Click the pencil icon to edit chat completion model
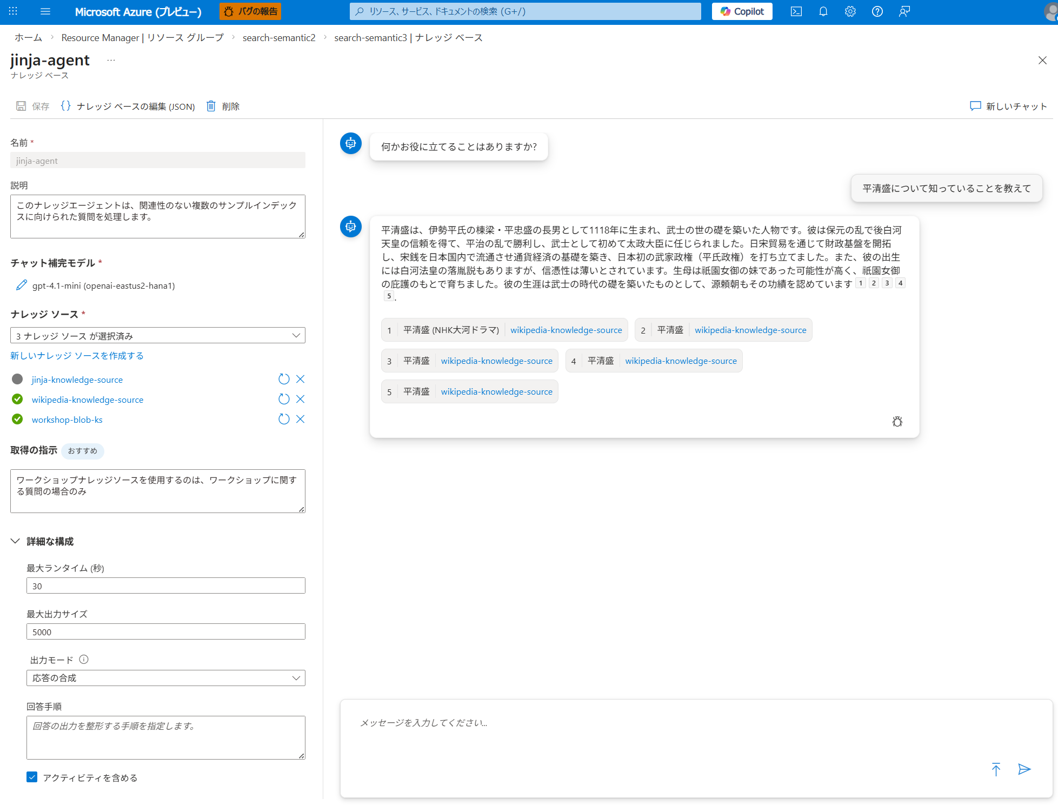1058x805 pixels. click(x=22, y=285)
